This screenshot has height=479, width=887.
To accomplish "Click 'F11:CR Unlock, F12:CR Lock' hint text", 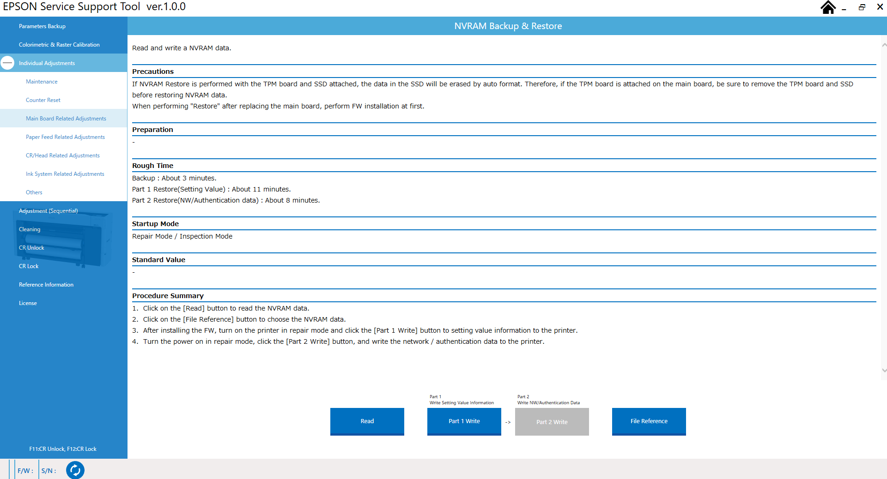I will (63, 449).
